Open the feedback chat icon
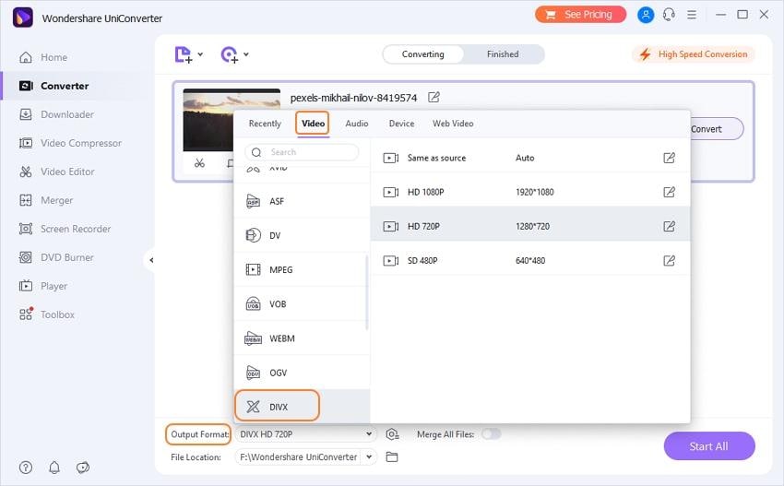The image size is (784, 486). pos(83,468)
